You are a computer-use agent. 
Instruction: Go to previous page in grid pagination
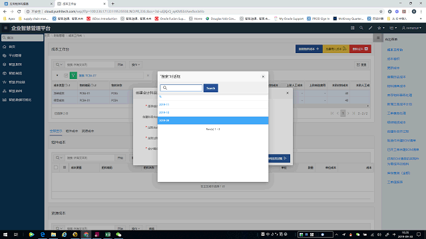[337, 114]
